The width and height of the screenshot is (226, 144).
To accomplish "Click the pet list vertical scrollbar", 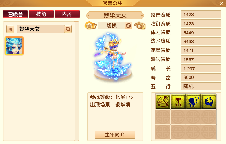I will click(77, 81).
